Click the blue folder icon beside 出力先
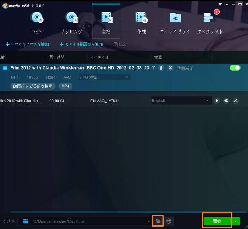The height and width of the screenshot is (229, 248). [x=26, y=221]
